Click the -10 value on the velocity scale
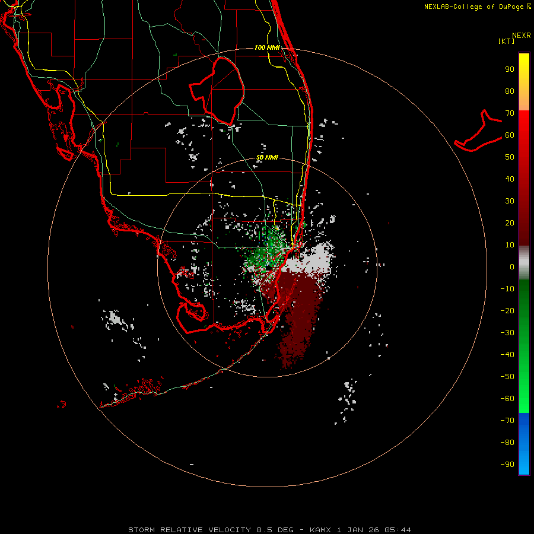The width and height of the screenshot is (534, 534). tap(507, 289)
